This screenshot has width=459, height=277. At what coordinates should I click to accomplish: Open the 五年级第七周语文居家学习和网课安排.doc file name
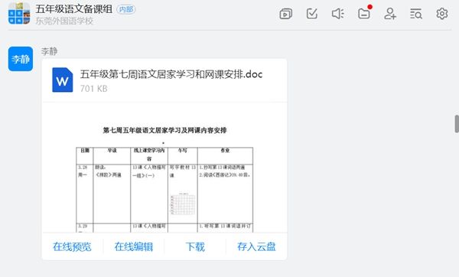pyautogui.click(x=171, y=74)
